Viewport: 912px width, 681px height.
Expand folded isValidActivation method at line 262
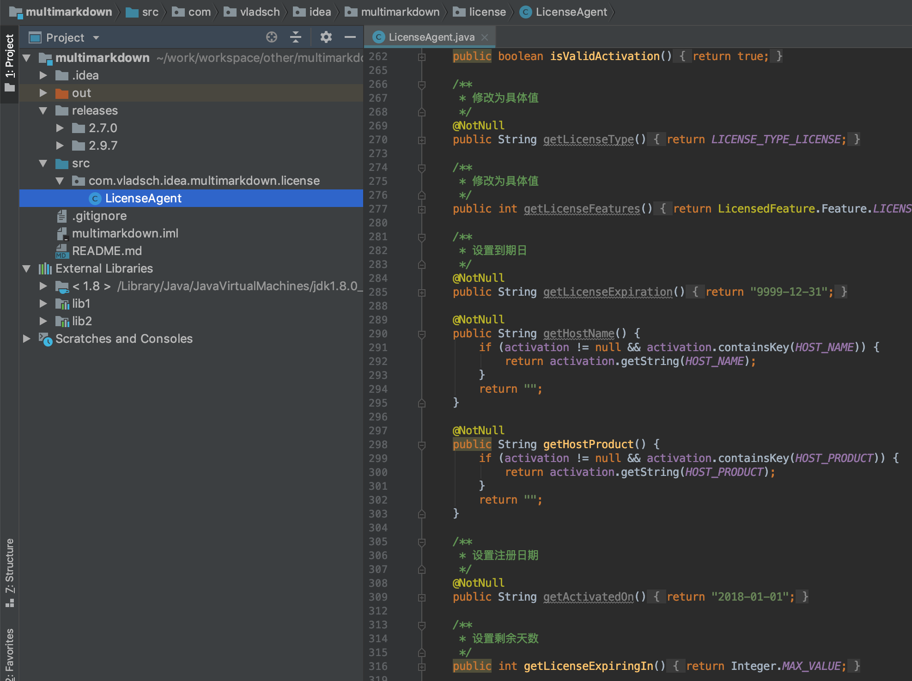[x=422, y=57]
